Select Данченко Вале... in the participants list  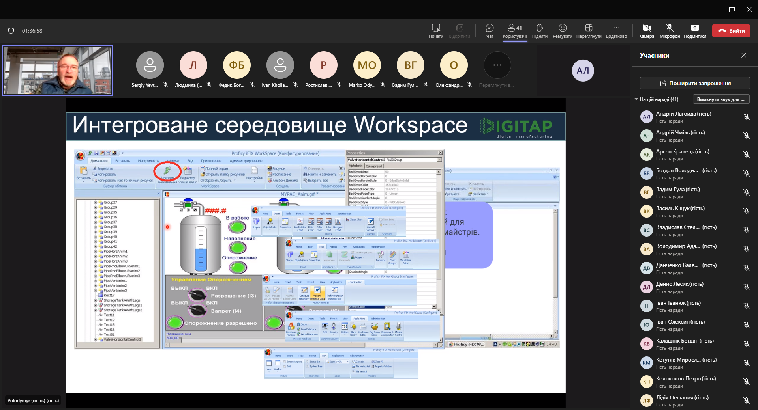[694, 268]
